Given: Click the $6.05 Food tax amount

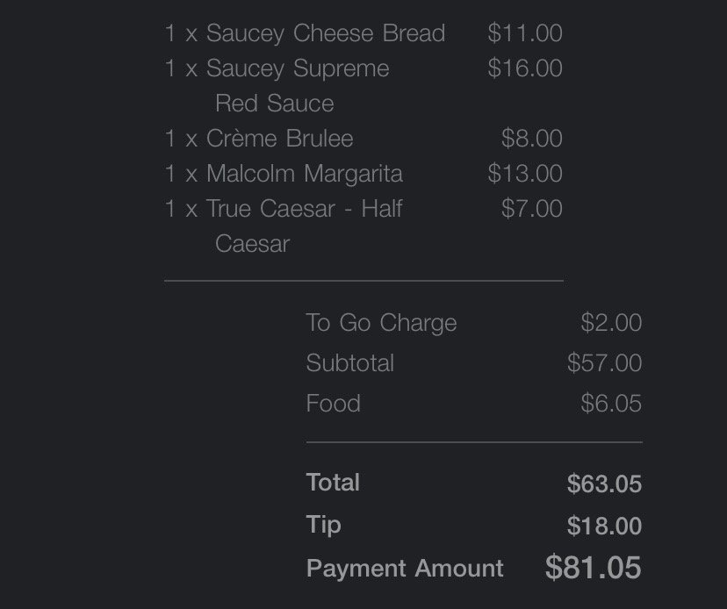Looking at the screenshot, I should (611, 404).
